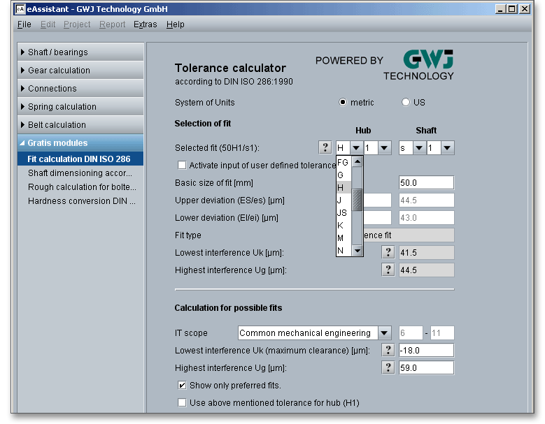
Task: Click help icon next to the 59.0 field
Action: pyautogui.click(x=388, y=367)
